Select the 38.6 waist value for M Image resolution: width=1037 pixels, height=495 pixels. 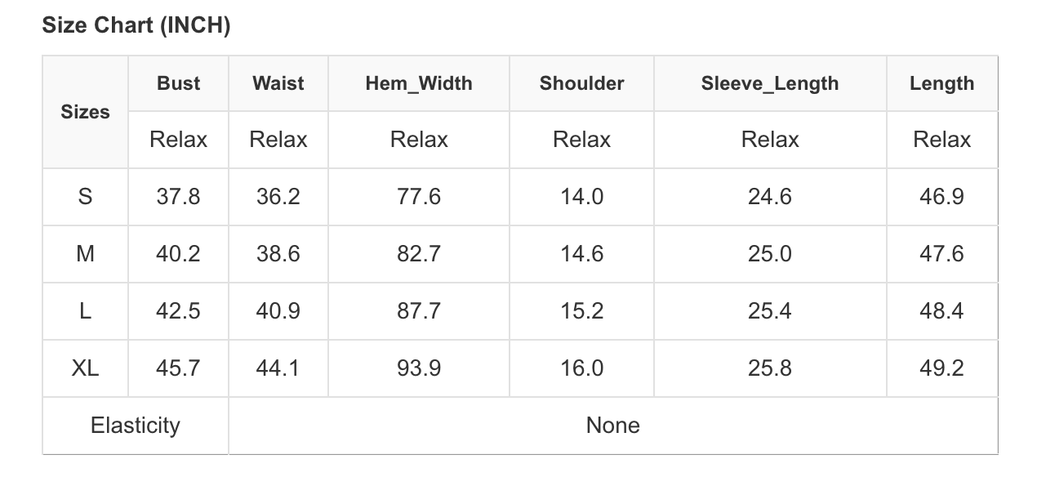click(278, 254)
